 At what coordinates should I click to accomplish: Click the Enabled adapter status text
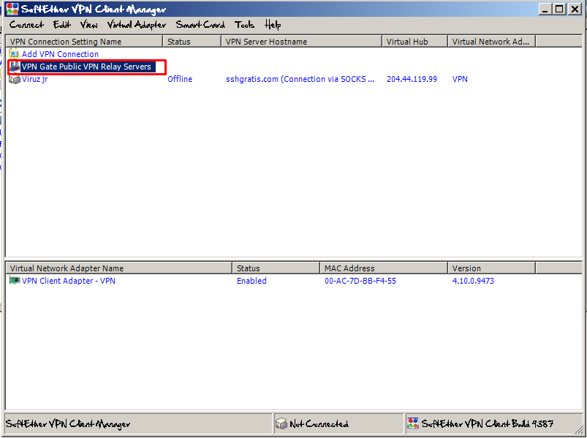[251, 281]
